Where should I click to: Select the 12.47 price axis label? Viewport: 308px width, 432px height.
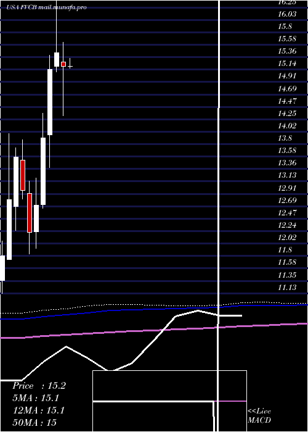(287, 213)
